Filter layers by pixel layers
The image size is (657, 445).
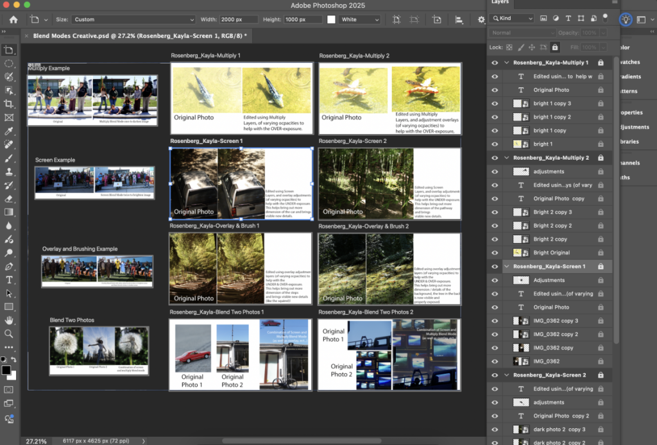tap(543, 18)
